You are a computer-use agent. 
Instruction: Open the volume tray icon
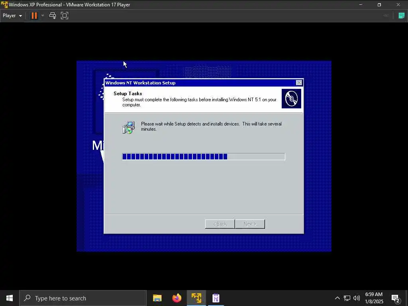click(x=357, y=298)
